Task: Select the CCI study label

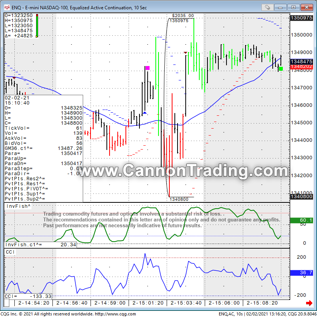Action: click(10, 252)
